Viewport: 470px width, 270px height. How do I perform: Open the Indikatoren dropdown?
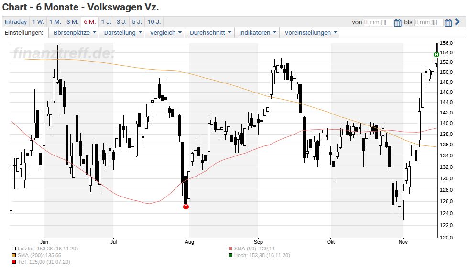click(258, 33)
